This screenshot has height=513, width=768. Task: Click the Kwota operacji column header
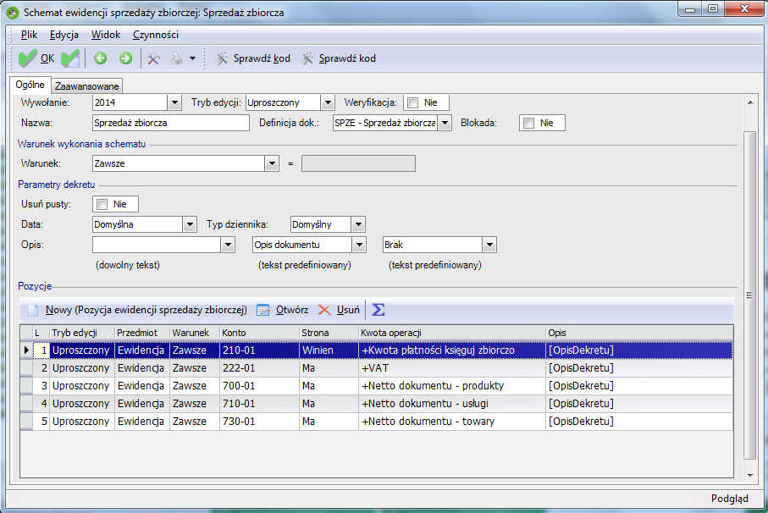[452, 333]
